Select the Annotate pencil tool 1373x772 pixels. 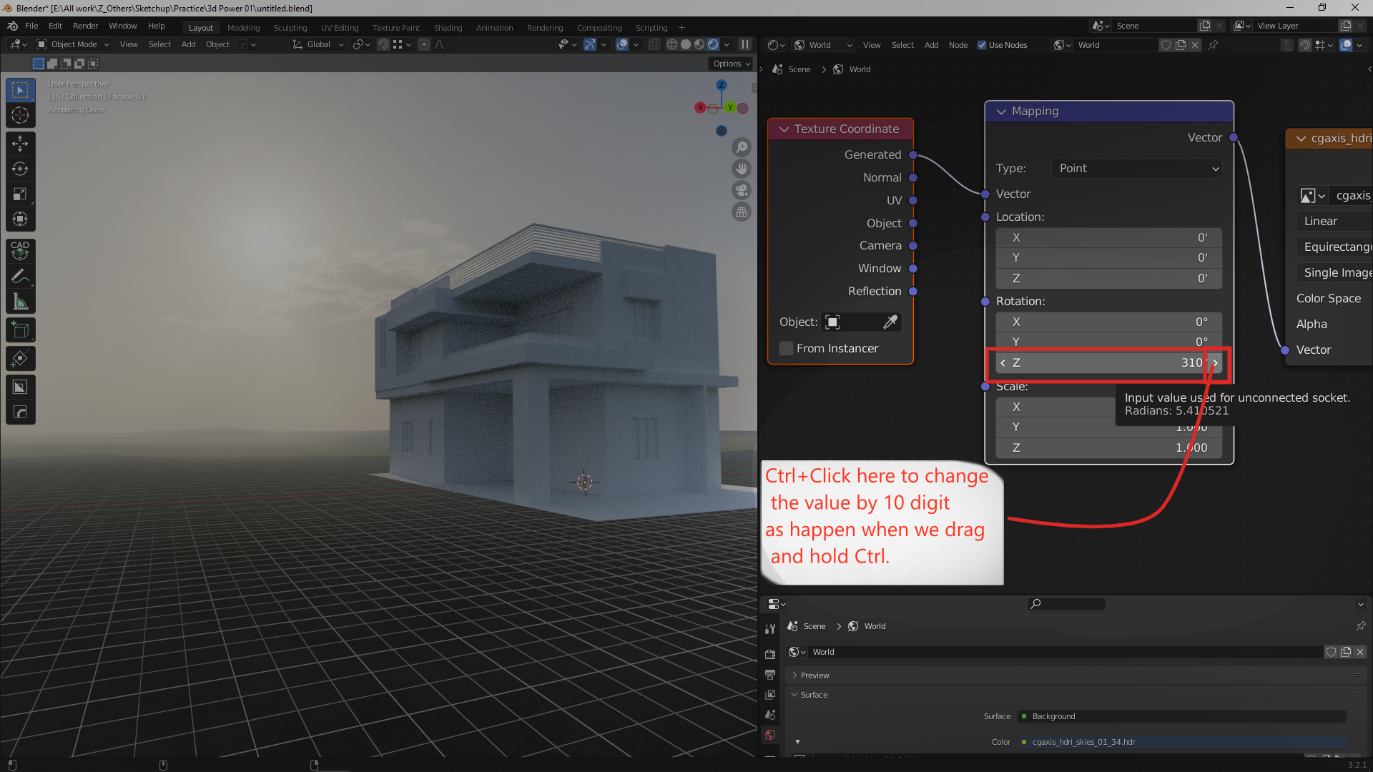20,277
